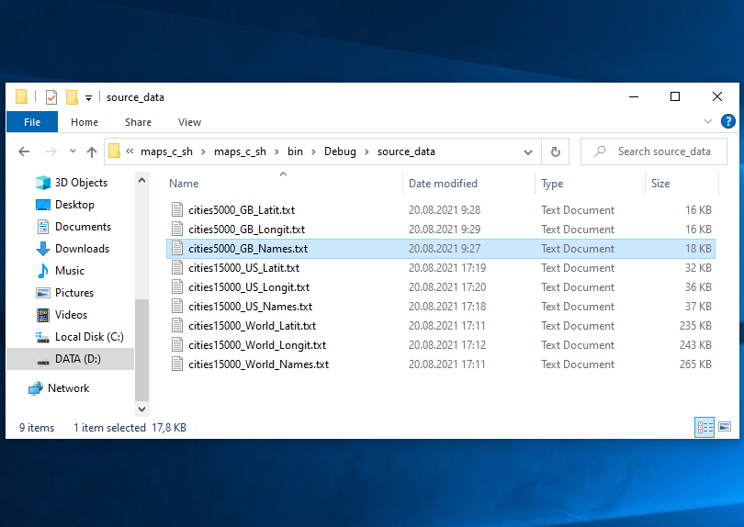Screen dimensions: 744x527
Task: Select DATA (D:) drive in navigation pane
Action: 70,359
